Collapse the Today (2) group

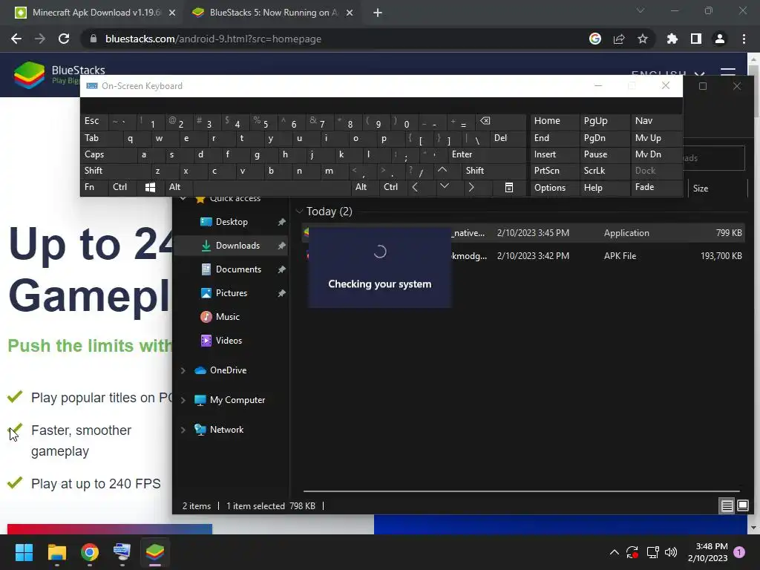pyautogui.click(x=299, y=212)
